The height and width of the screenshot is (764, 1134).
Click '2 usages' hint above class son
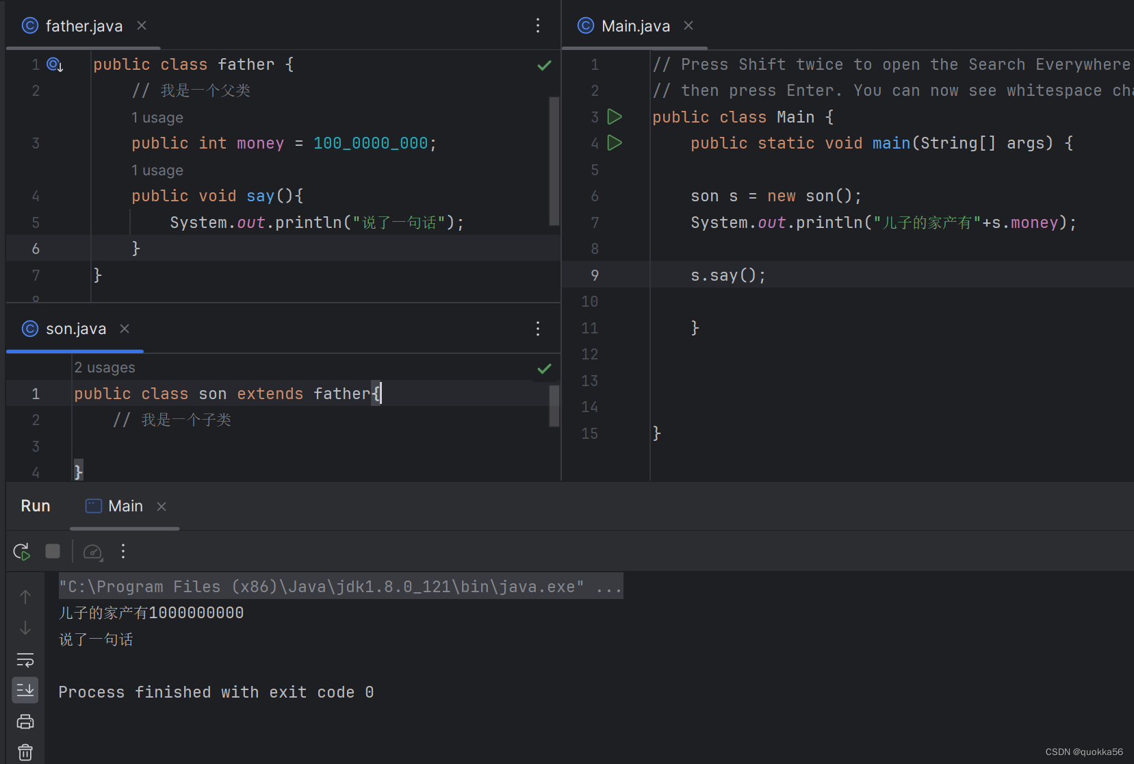(x=105, y=368)
